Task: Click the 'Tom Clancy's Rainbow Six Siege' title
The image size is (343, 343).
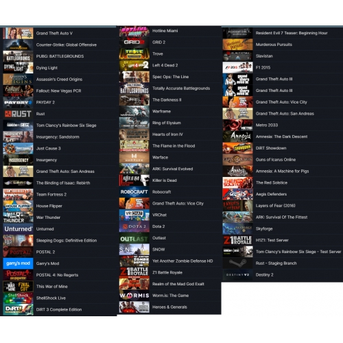Action: (67, 126)
